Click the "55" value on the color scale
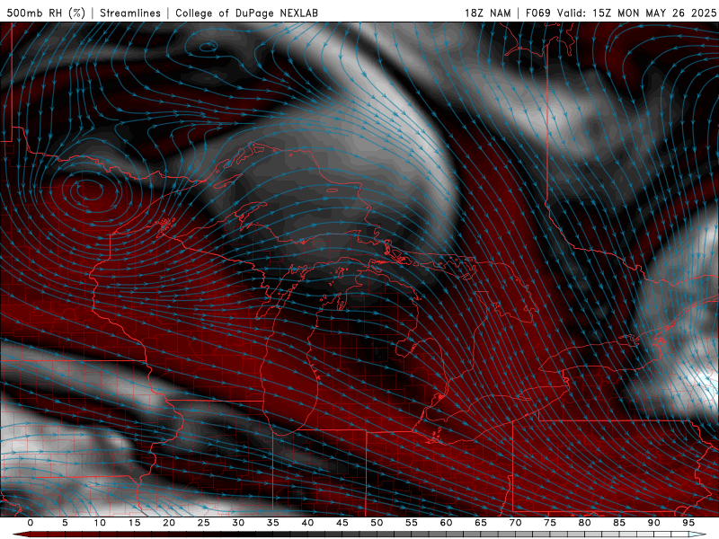The height and width of the screenshot is (539, 719). 412,523
